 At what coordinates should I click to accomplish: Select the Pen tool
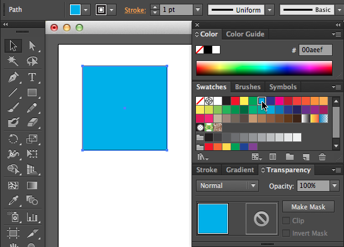13,77
